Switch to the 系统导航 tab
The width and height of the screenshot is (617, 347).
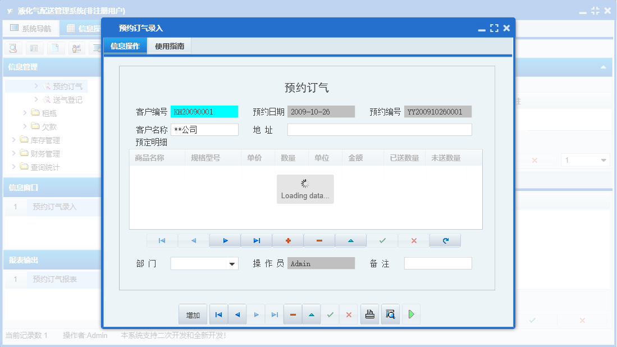point(31,28)
